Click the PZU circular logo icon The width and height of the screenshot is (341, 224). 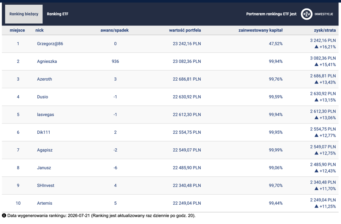tap(306, 14)
